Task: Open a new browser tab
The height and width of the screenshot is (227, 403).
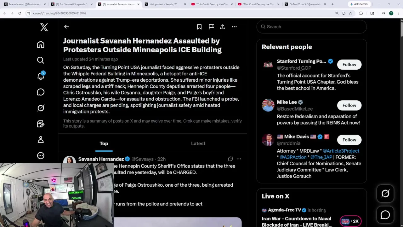Action: [x=332, y=4]
